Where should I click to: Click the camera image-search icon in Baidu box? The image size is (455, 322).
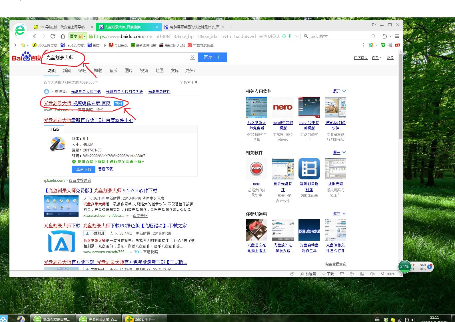point(193,58)
